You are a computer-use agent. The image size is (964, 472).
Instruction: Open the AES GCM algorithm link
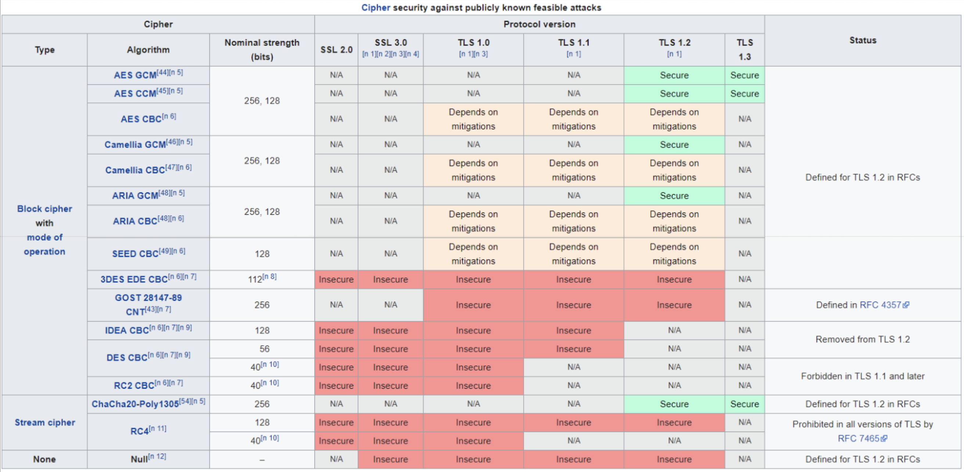[135, 75]
